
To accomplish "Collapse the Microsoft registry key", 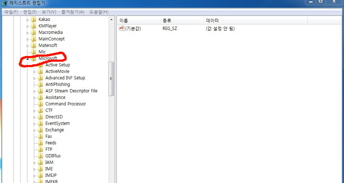I will [x=27, y=58].
